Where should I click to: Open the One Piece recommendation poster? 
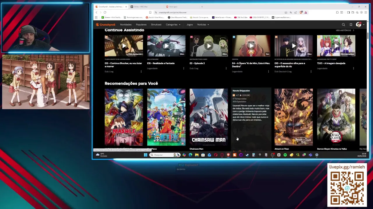coord(166,117)
